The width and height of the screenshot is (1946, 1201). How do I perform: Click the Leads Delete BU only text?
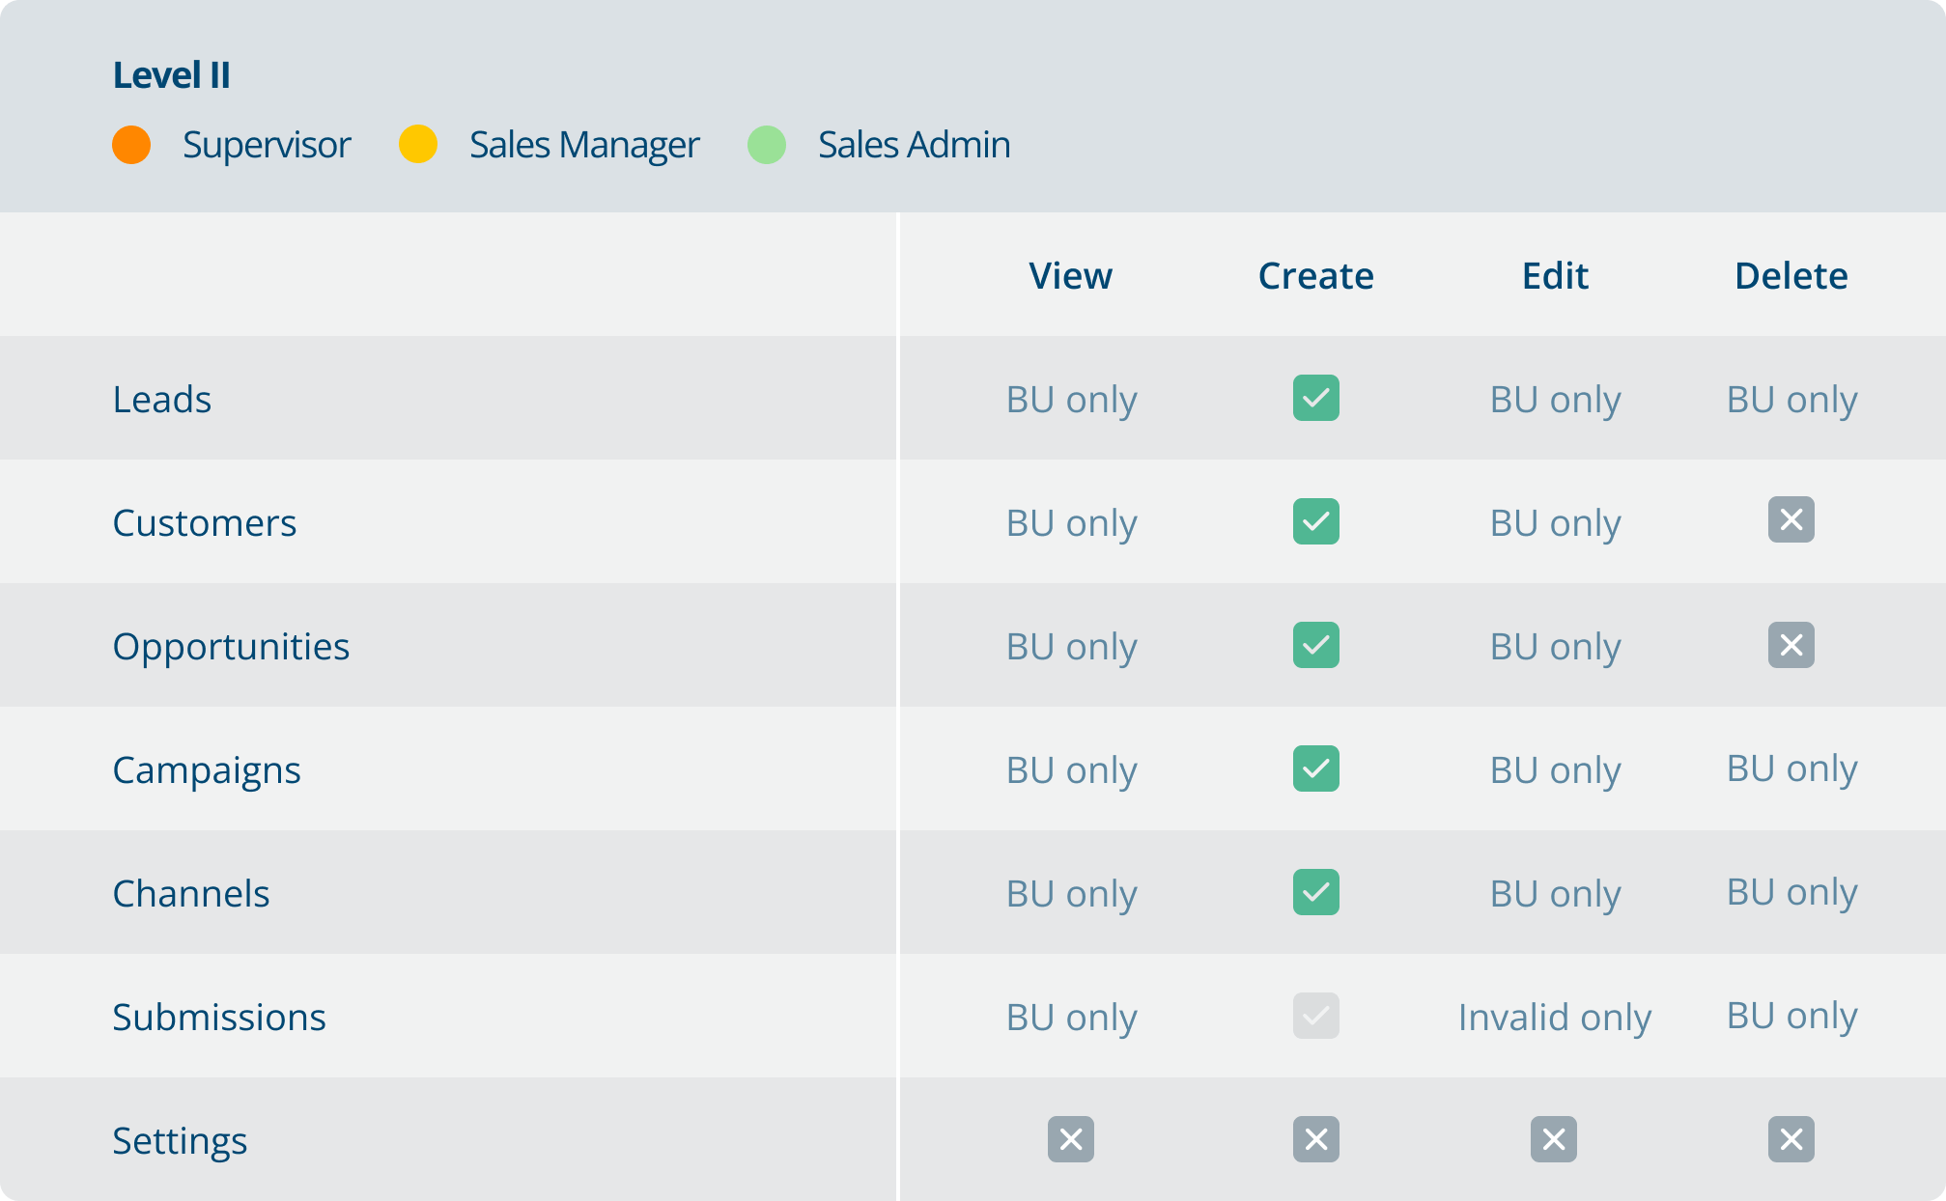(x=1791, y=400)
